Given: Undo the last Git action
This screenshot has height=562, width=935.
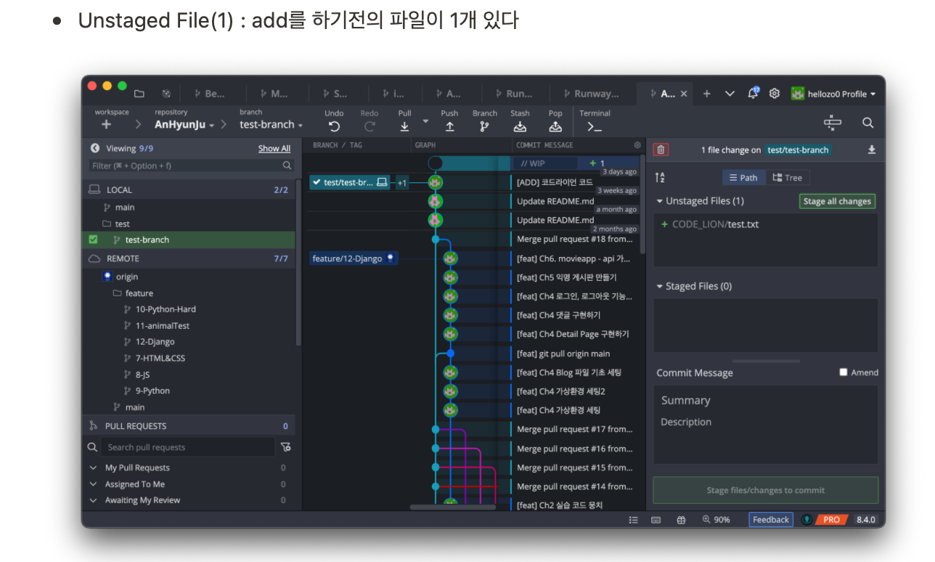Looking at the screenshot, I should (x=334, y=126).
